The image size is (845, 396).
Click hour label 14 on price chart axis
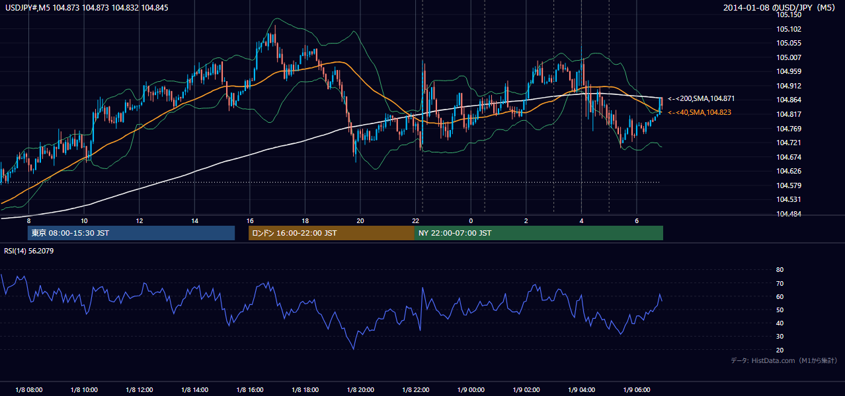pyautogui.click(x=194, y=220)
